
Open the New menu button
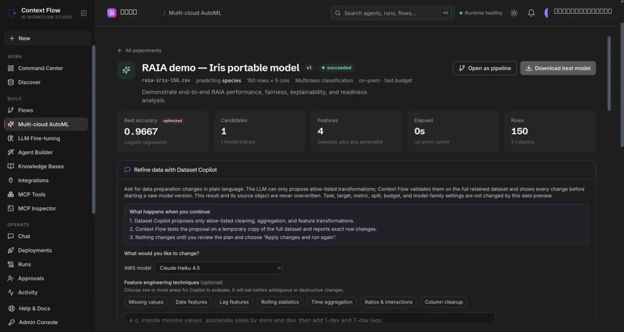[x=47, y=38]
